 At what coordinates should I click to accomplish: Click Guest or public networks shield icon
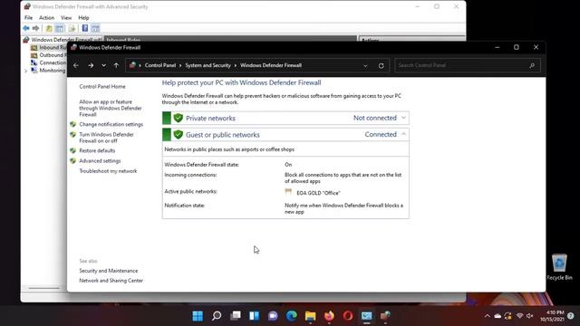pos(178,135)
